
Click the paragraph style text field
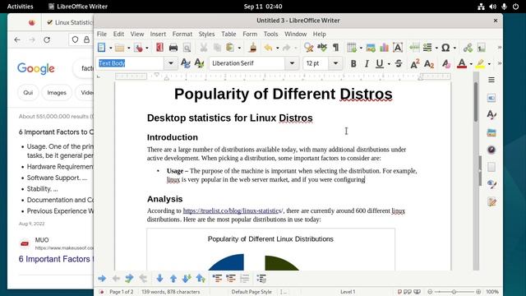(x=131, y=63)
